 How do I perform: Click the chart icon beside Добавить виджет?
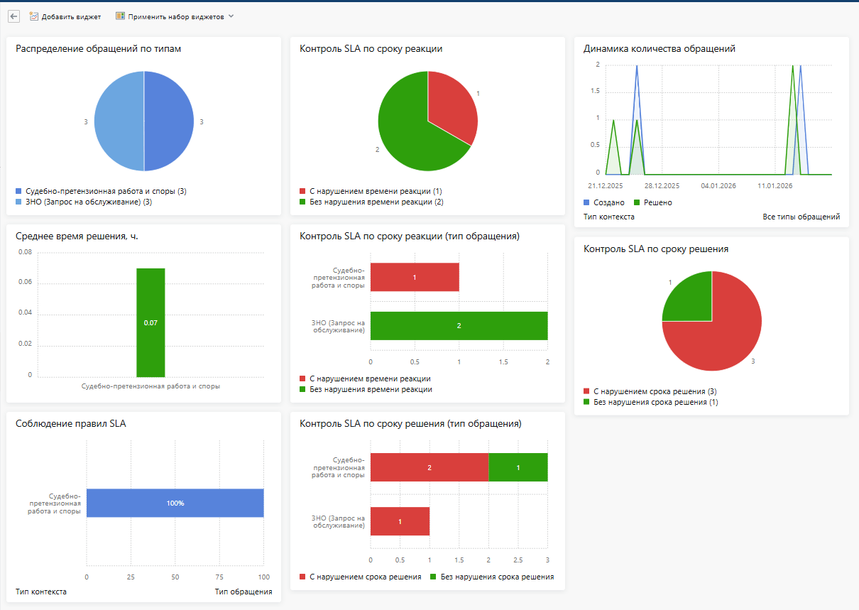33,16
